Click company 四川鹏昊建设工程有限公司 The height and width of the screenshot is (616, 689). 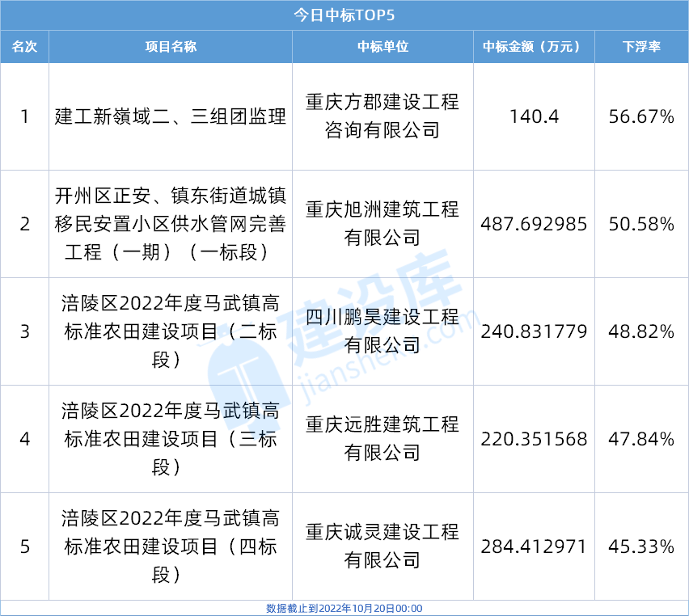pos(383,331)
